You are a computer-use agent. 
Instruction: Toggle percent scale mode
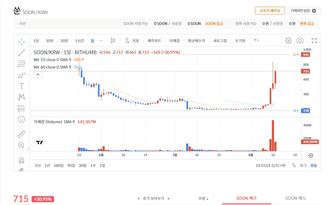pyautogui.click(x=294, y=166)
